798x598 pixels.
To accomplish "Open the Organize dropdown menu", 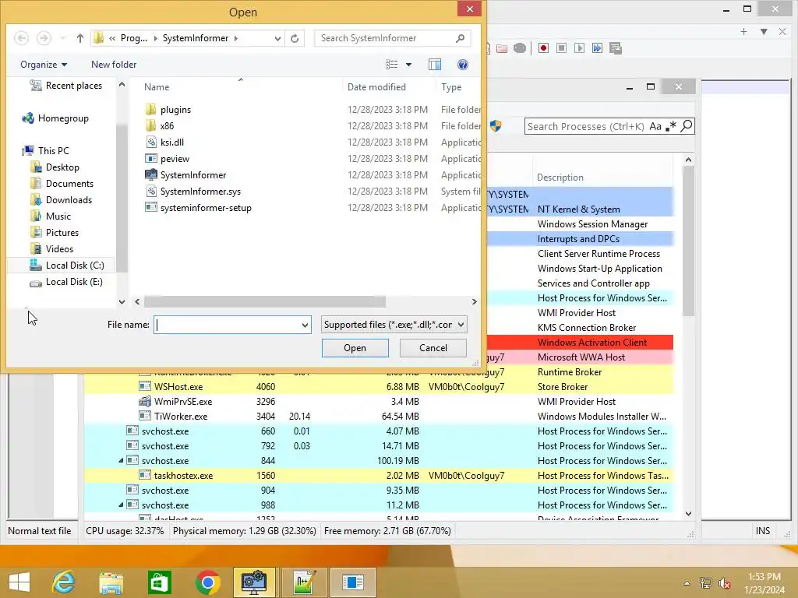I will point(44,65).
